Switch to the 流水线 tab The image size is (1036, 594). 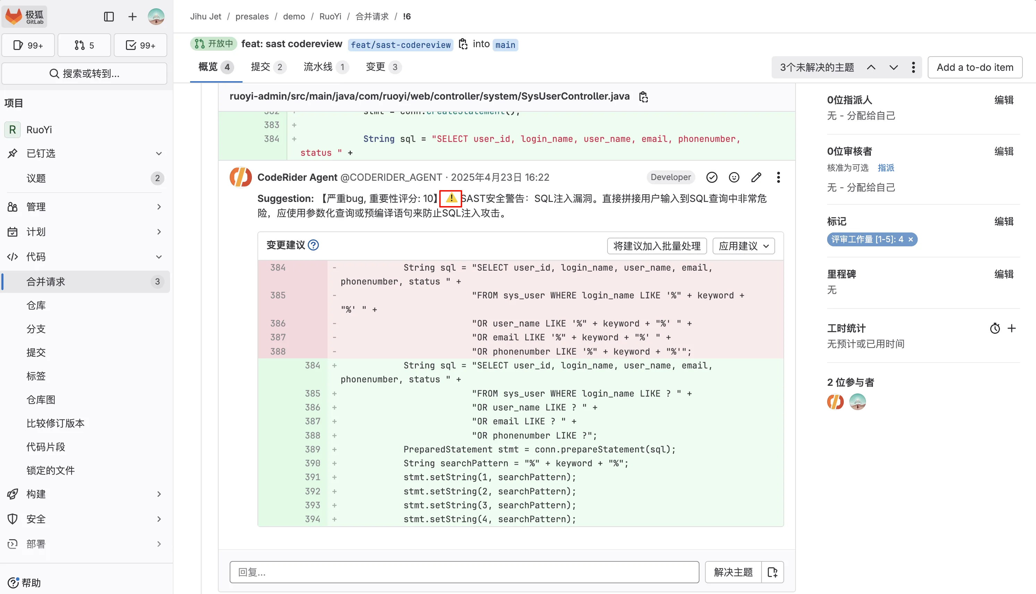325,67
